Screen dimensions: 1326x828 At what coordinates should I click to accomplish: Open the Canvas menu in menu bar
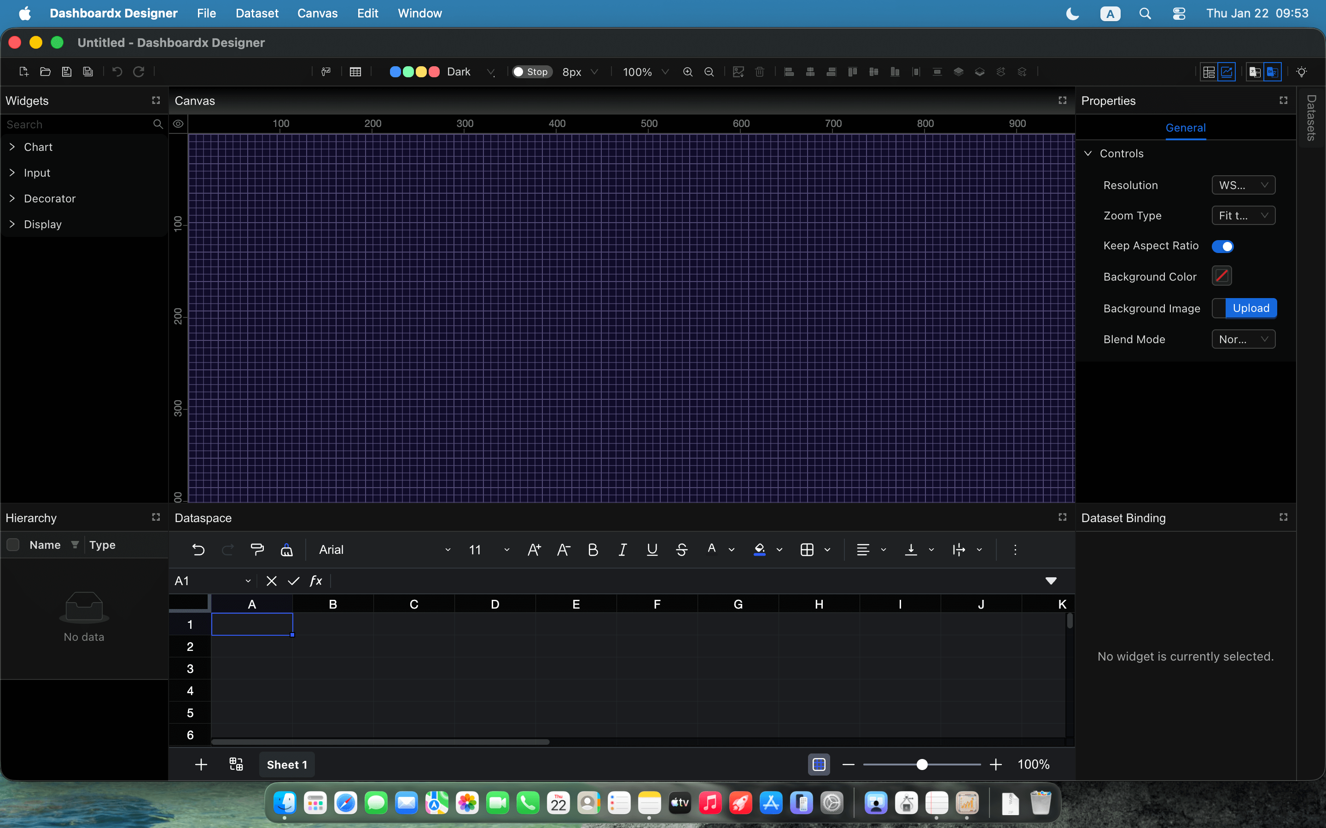317,13
